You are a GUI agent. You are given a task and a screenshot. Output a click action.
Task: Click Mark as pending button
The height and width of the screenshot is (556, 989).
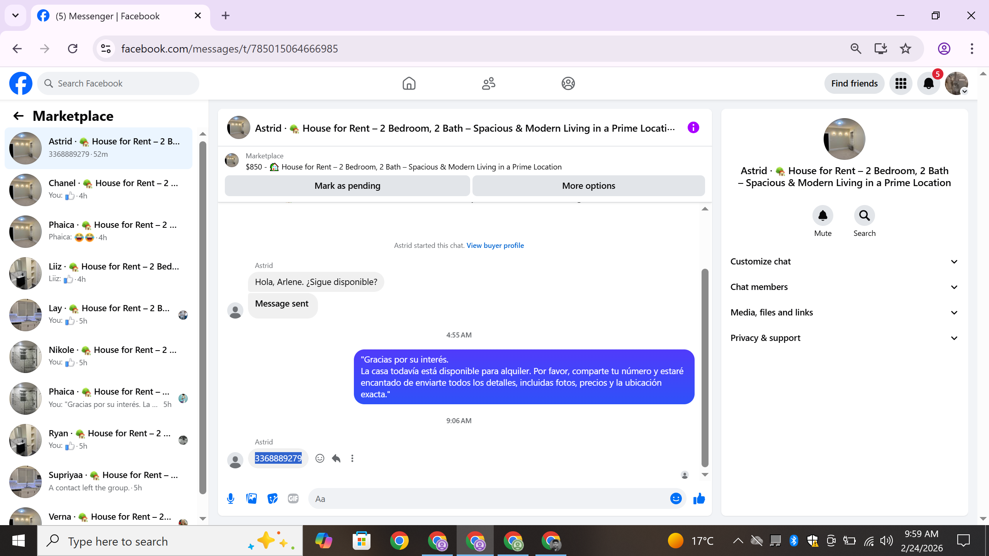pos(347,186)
